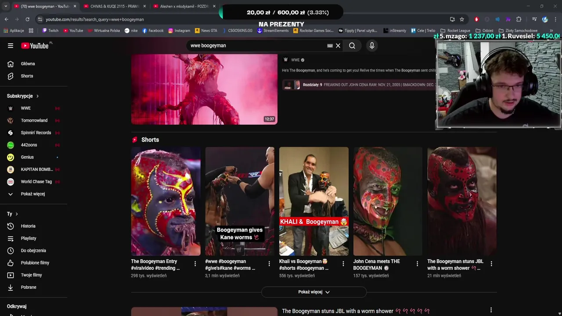Screen dimensions: 562x316
Task: Expand the Subskrypcje section
Action: coord(23,96)
